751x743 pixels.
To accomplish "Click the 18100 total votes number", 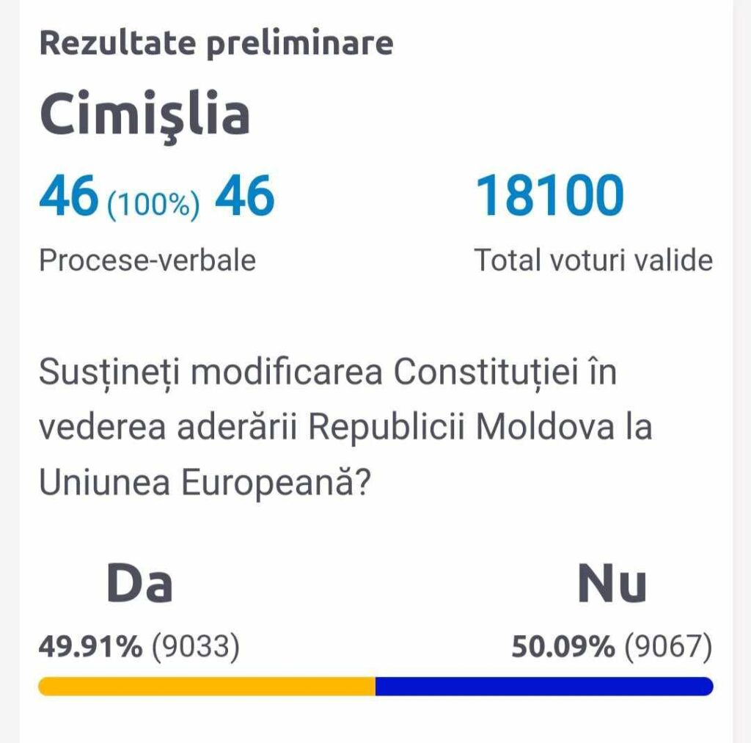I will pos(550,195).
